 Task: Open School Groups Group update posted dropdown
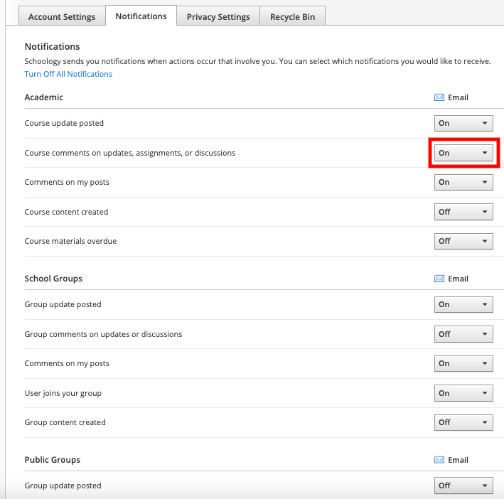[x=463, y=305]
